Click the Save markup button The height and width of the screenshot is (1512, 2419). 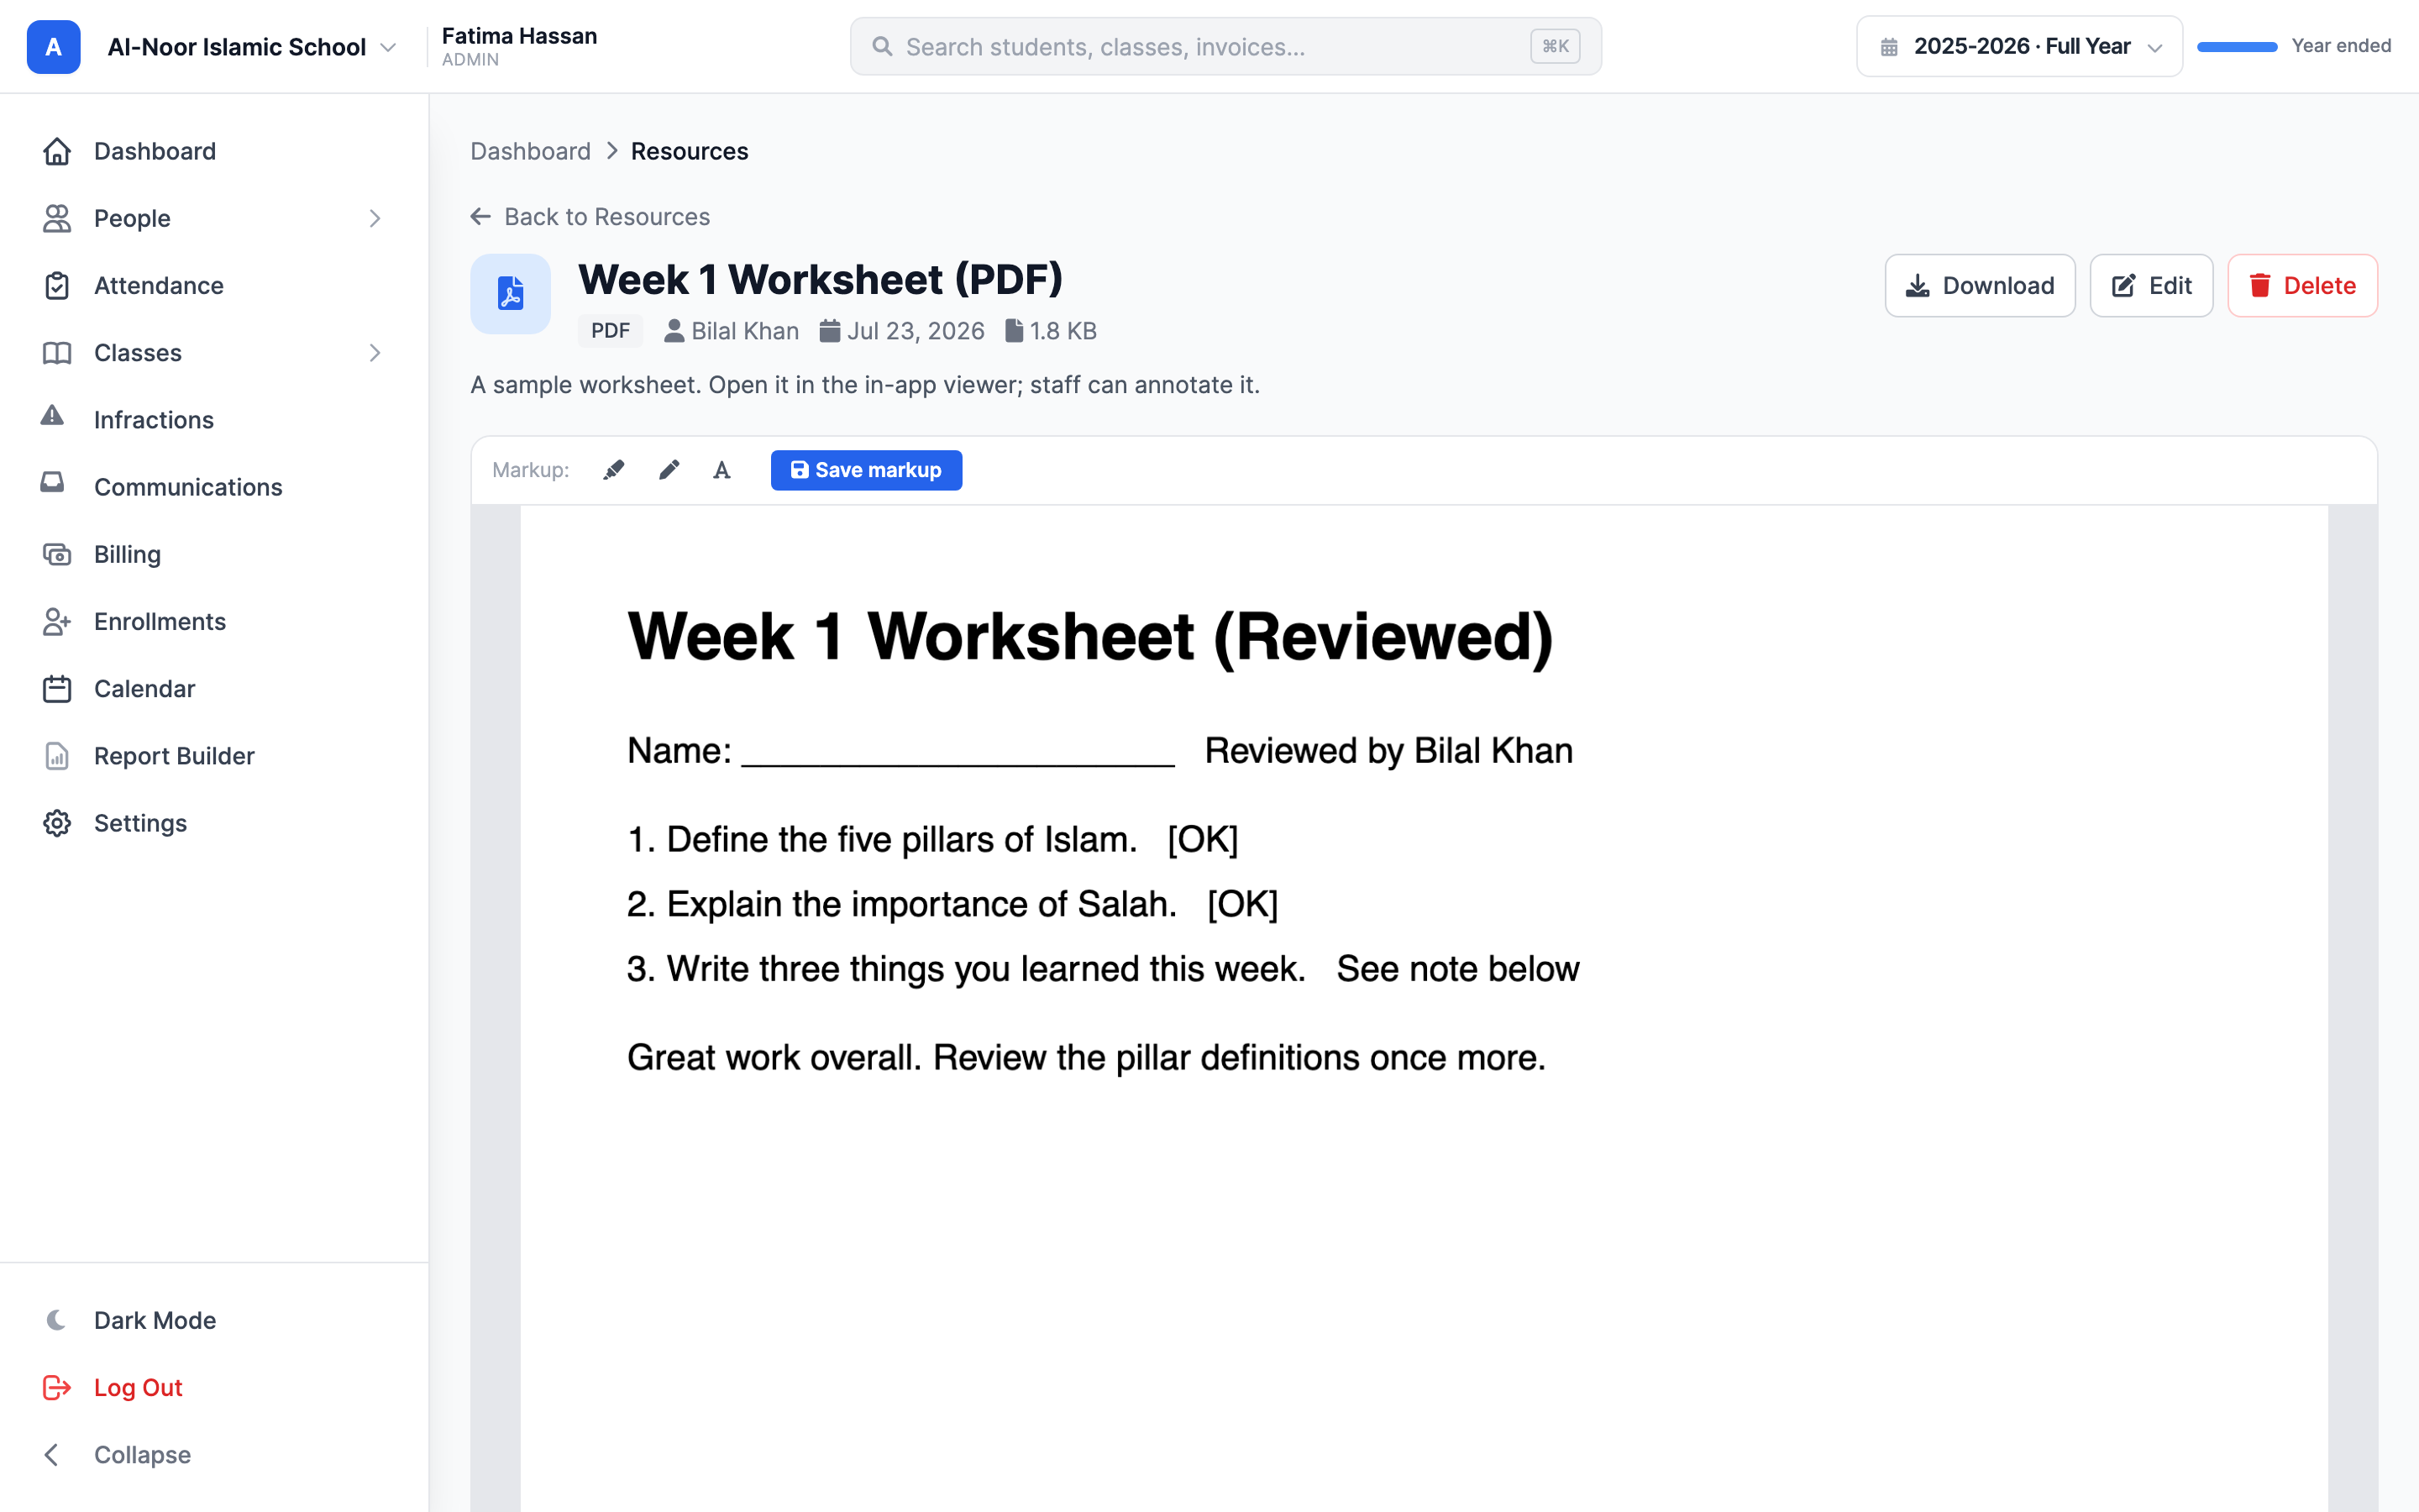[866, 470]
